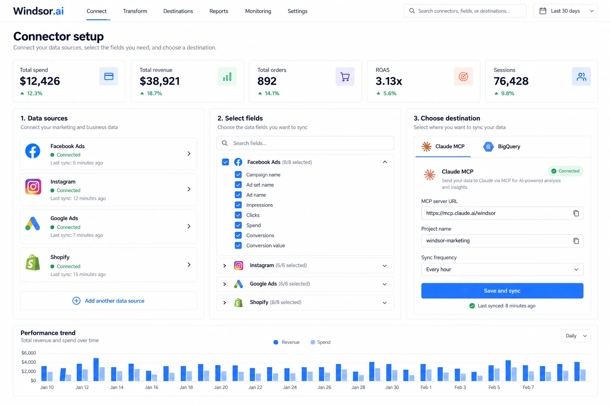Switch to the Monitoring tab
Viewport: 610px width, 406px height.
coord(258,11)
